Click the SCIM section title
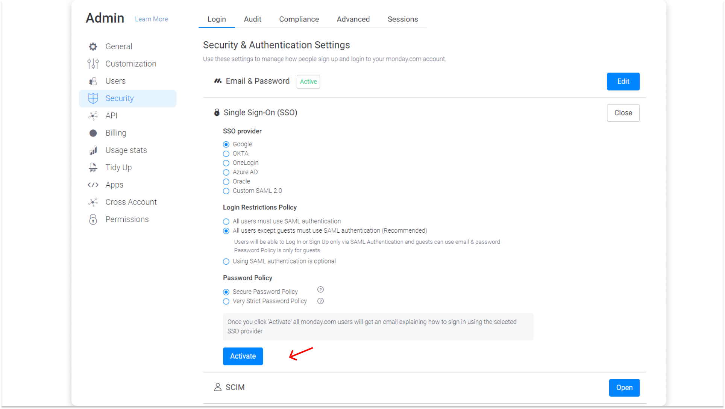 tap(235, 387)
